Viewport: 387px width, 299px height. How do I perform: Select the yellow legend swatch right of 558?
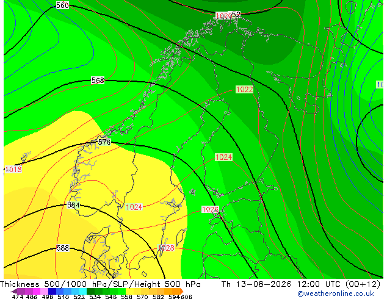pos(129,291)
